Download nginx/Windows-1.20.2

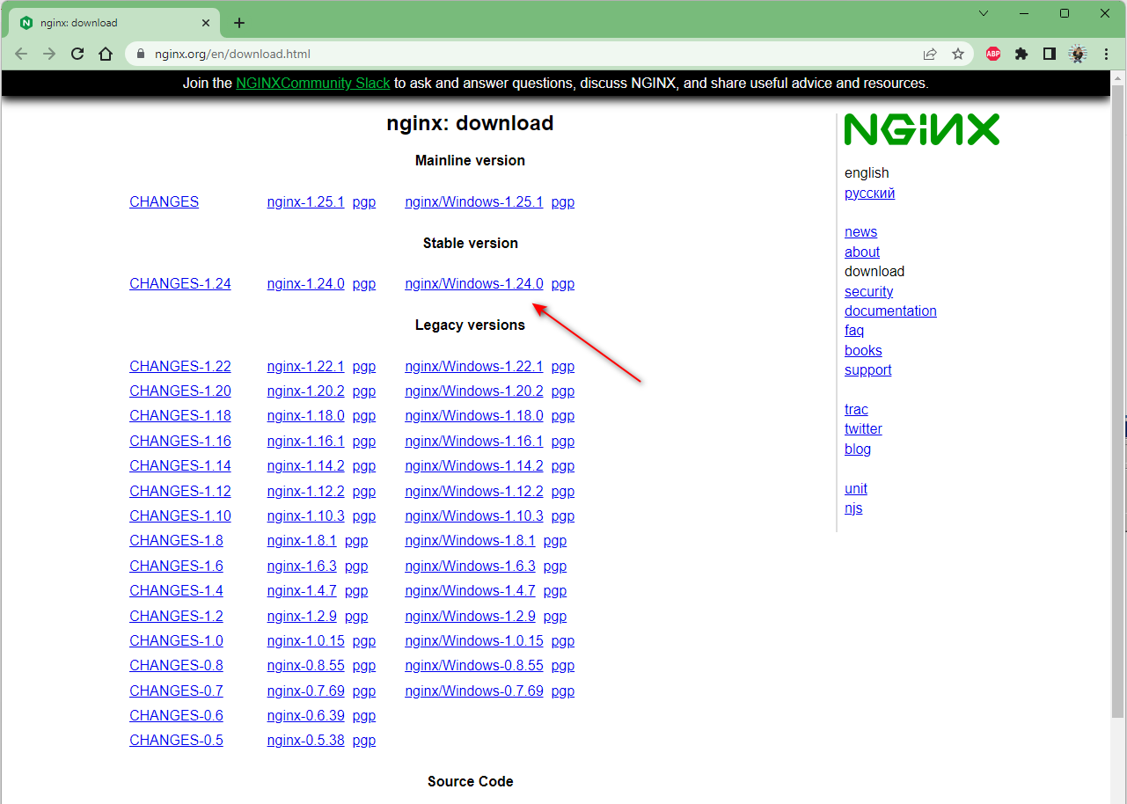(x=474, y=391)
